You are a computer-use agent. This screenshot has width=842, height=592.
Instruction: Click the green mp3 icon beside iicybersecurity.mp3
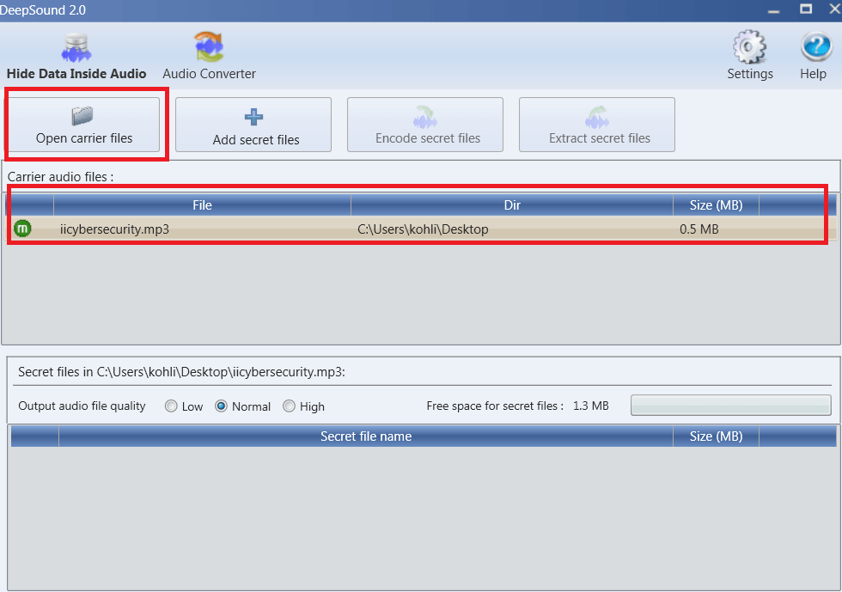click(x=22, y=229)
